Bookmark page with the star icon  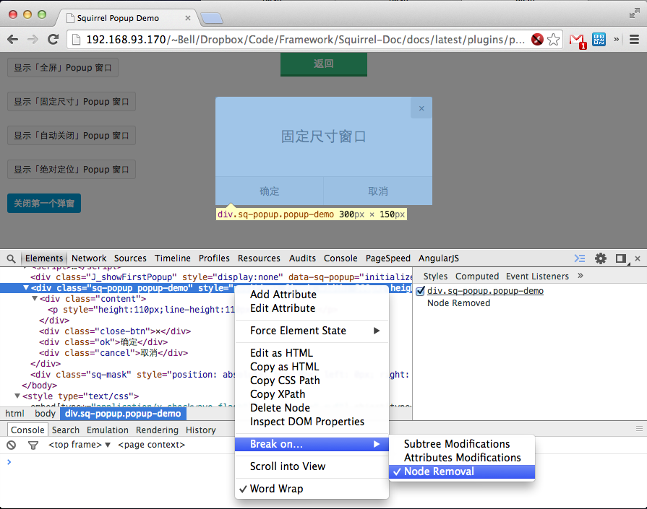(x=553, y=40)
